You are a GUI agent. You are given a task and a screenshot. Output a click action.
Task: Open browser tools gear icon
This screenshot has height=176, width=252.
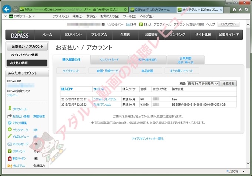(x=246, y=9)
